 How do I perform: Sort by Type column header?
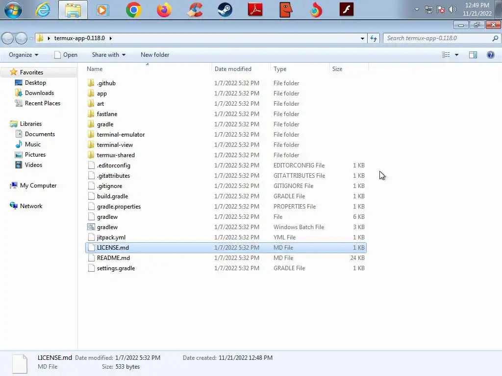coord(300,69)
